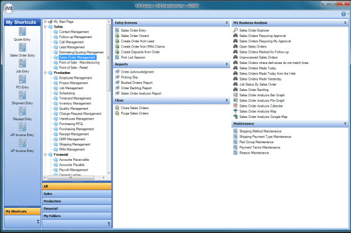This screenshot has height=233, width=351.
Task: Open Job Status By Sales Order
Action: (258, 85)
